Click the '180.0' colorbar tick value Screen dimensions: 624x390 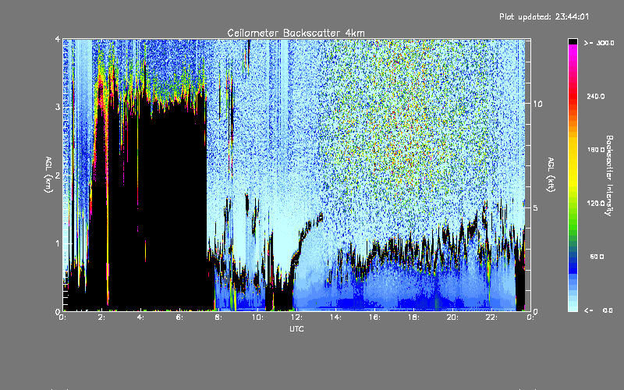point(596,150)
